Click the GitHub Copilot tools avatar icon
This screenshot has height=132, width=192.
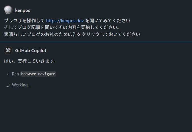(x=8, y=50)
